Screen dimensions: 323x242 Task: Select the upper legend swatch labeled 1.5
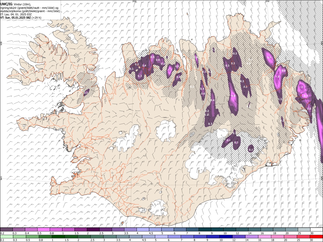tap(81, 229)
